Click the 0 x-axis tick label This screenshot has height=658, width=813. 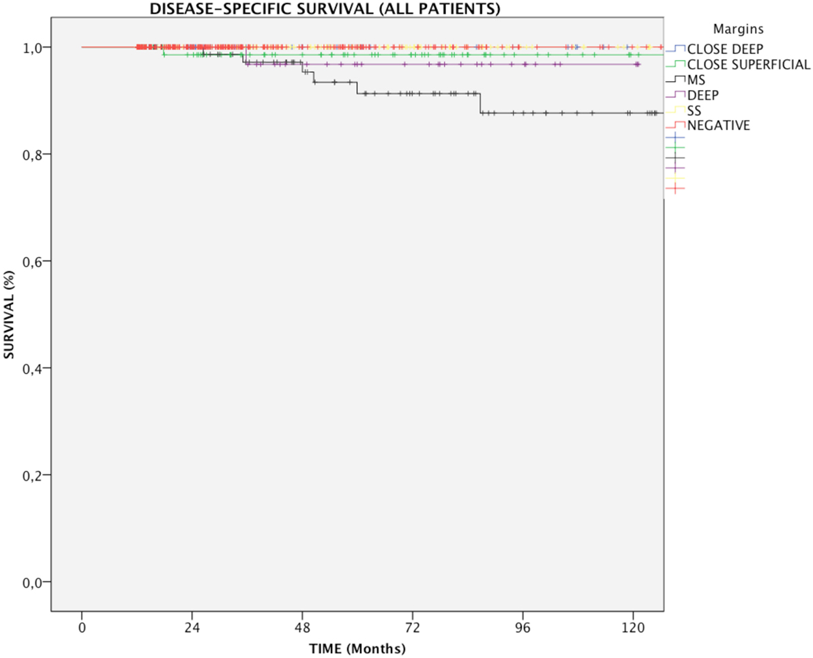point(82,628)
